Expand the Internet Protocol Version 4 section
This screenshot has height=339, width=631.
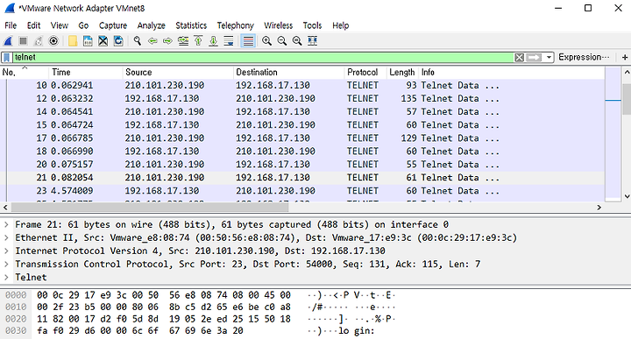click(6, 251)
